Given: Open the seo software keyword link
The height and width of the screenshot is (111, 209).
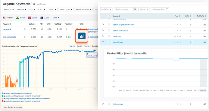Looking at the screenshot, I should coord(118,42).
